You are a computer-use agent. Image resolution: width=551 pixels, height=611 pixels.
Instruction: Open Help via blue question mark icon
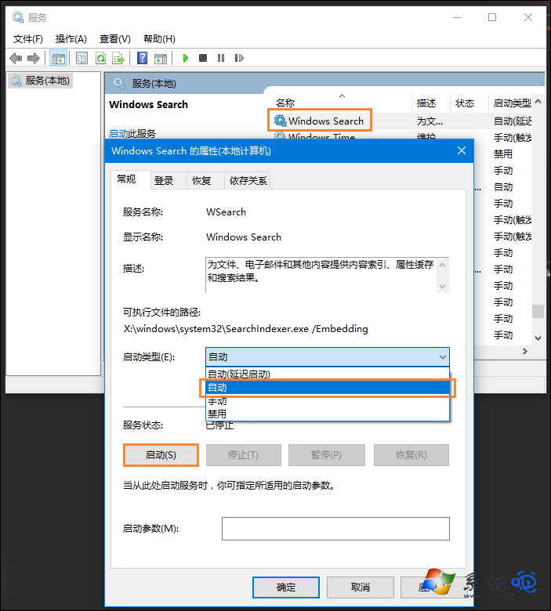click(x=142, y=58)
